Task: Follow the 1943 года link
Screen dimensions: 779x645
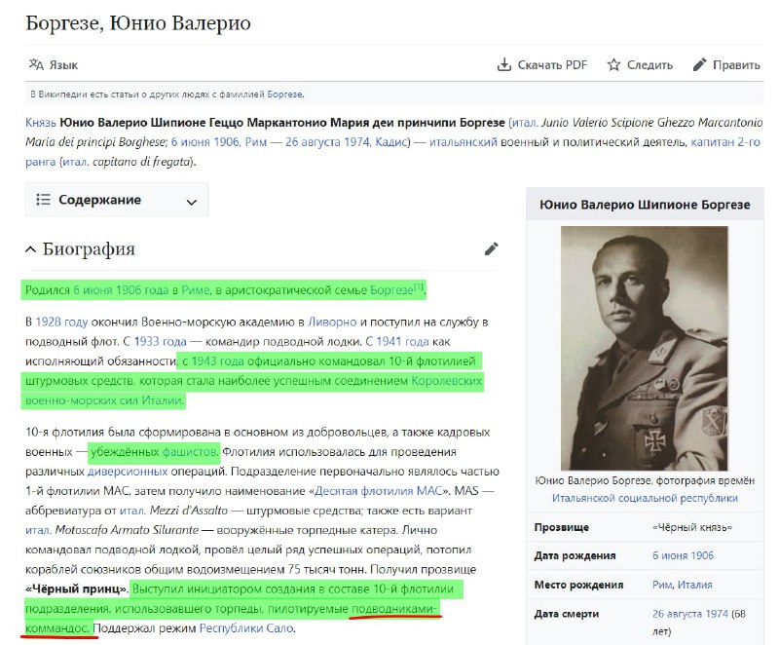Action: pos(217,361)
